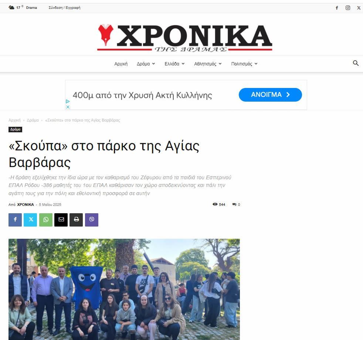363x340 pixels.
Task: Open the site search magnifier icon
Action: click(x=356, y=63)
